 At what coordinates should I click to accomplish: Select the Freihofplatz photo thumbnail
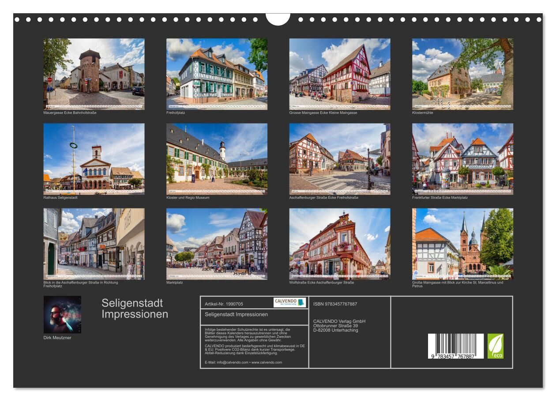217,74
